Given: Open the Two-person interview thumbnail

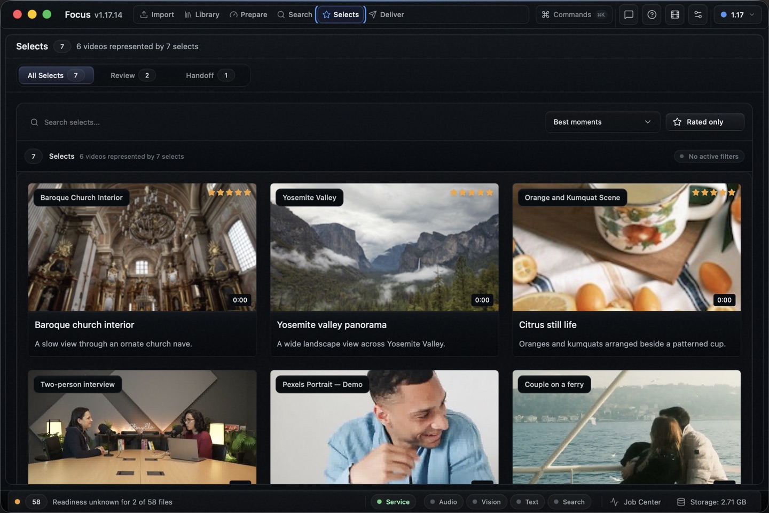Looking at the screenshot, I should pos(142,427).
